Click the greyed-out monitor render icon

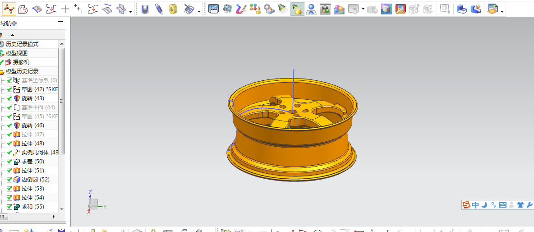(x=354, y=9)
